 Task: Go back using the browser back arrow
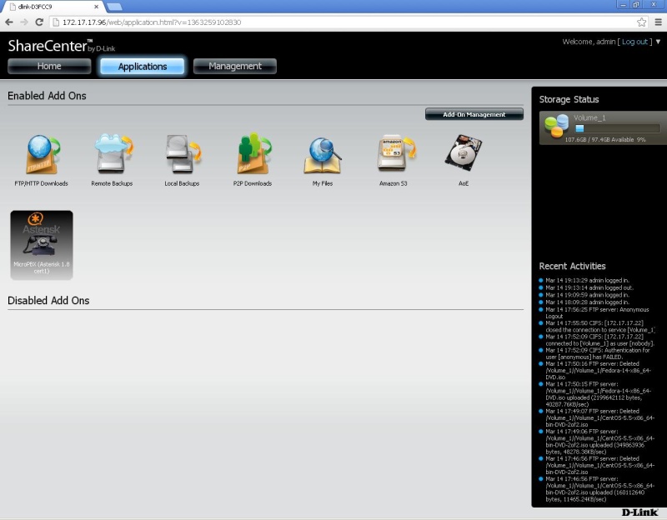9,22
